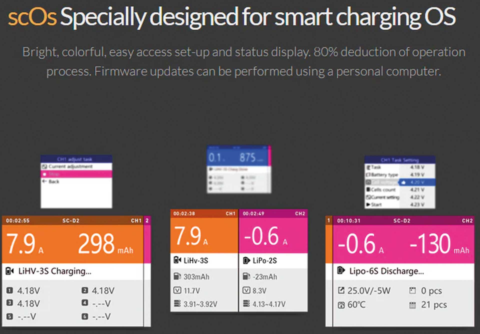Switch to channel tab 1 on right screen
Viewport: 480px width, 334px height.
coord(329,220)
